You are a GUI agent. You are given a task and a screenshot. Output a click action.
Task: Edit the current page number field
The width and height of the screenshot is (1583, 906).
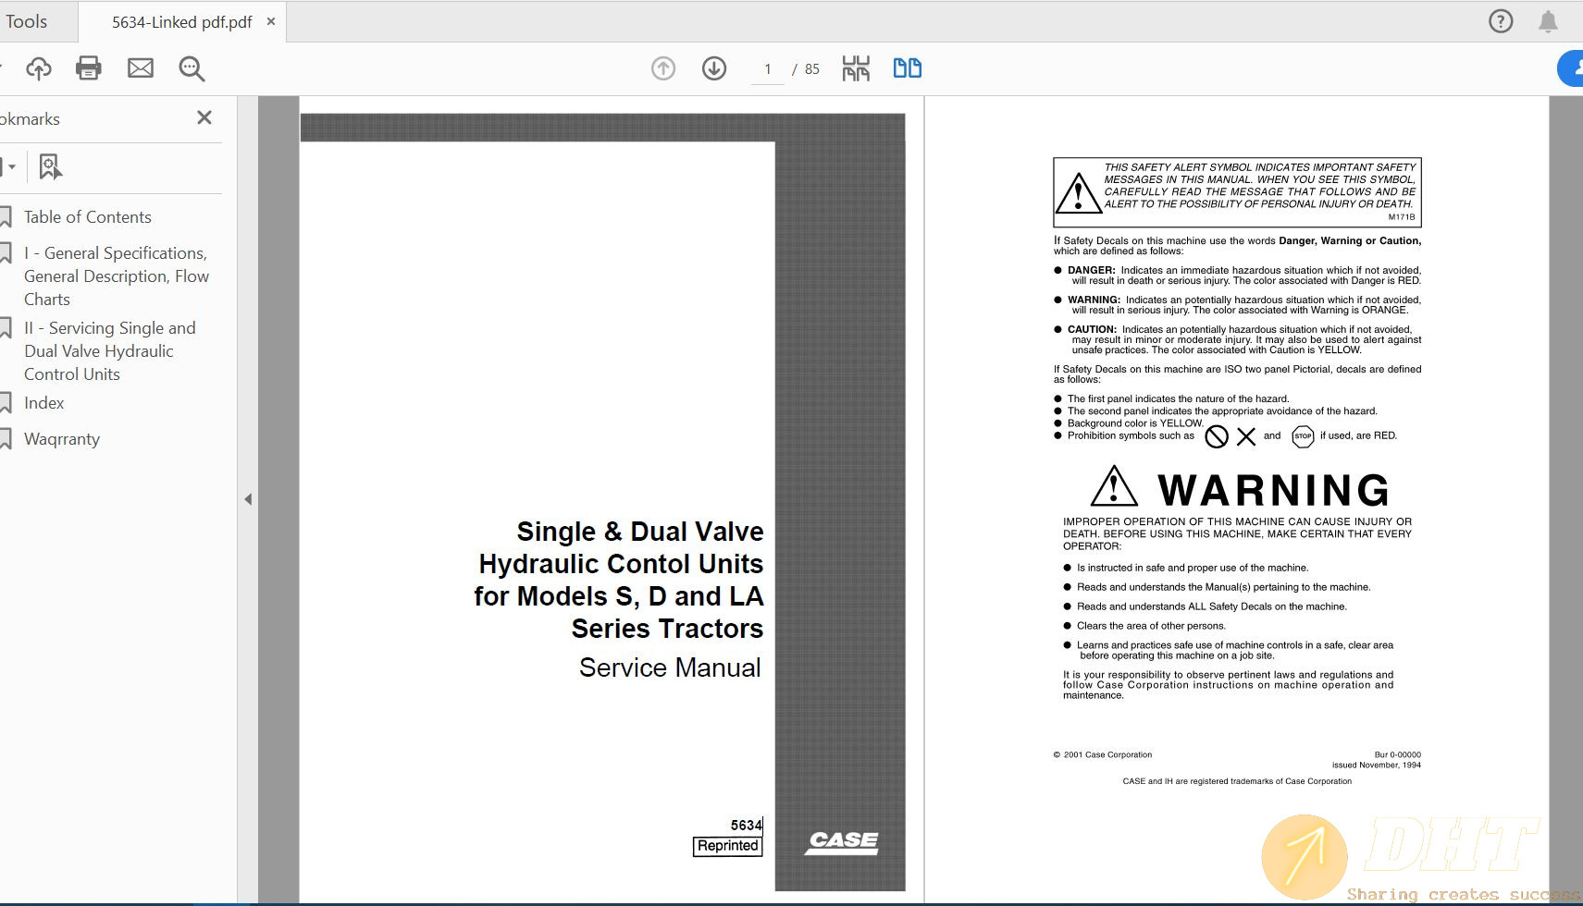(768, 69)
